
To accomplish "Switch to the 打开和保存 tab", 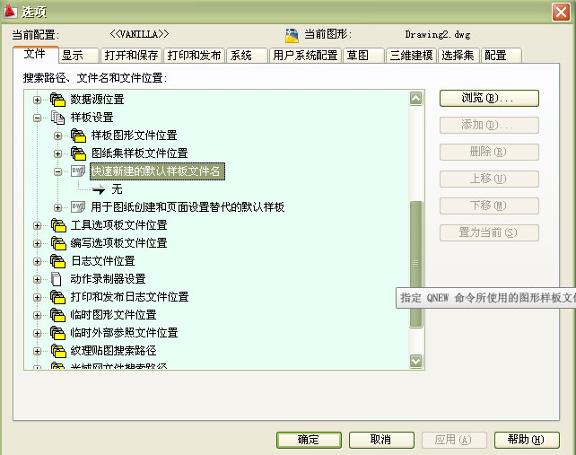I will (x=131, y=56).
